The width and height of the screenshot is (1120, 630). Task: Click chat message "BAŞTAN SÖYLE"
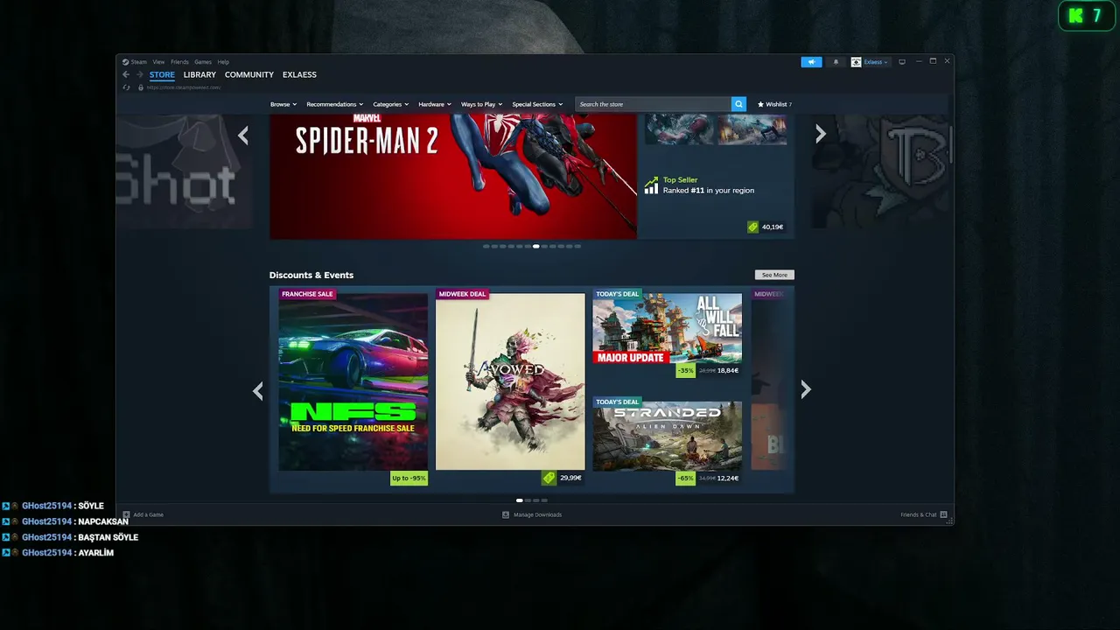pyautogui.click(x=108, y=537)
